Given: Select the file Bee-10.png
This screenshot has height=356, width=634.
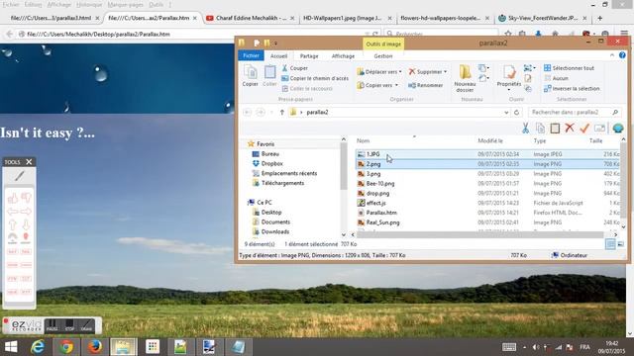Looking at the screenshot, I should (487, 183).
